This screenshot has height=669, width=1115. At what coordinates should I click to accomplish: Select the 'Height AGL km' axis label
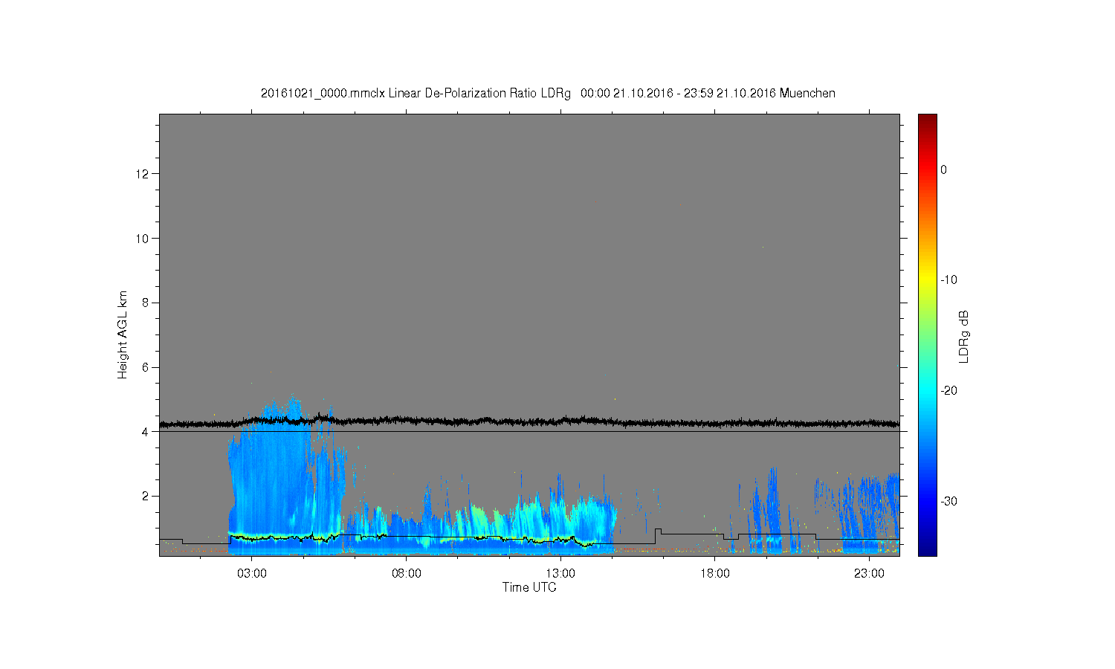[123, 334]
